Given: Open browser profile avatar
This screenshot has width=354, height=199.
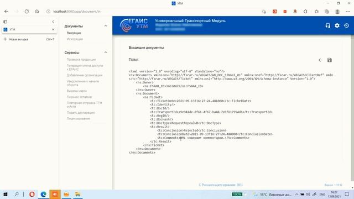Looking at the screenshot, I should tap(337, 12).
